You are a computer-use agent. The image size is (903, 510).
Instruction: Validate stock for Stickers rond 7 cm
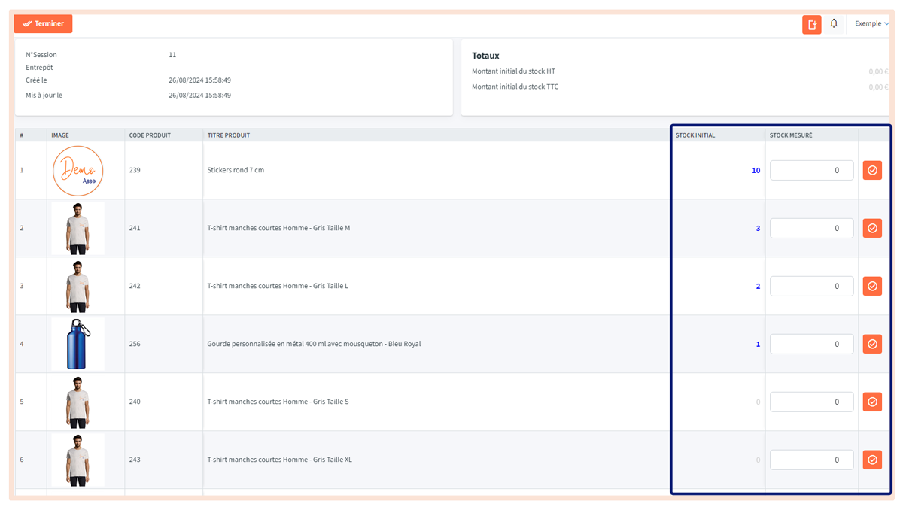872,171
